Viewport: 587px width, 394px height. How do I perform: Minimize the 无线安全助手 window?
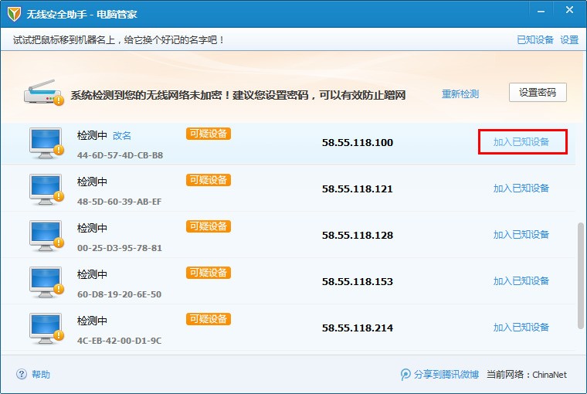[x=541, y=12]
